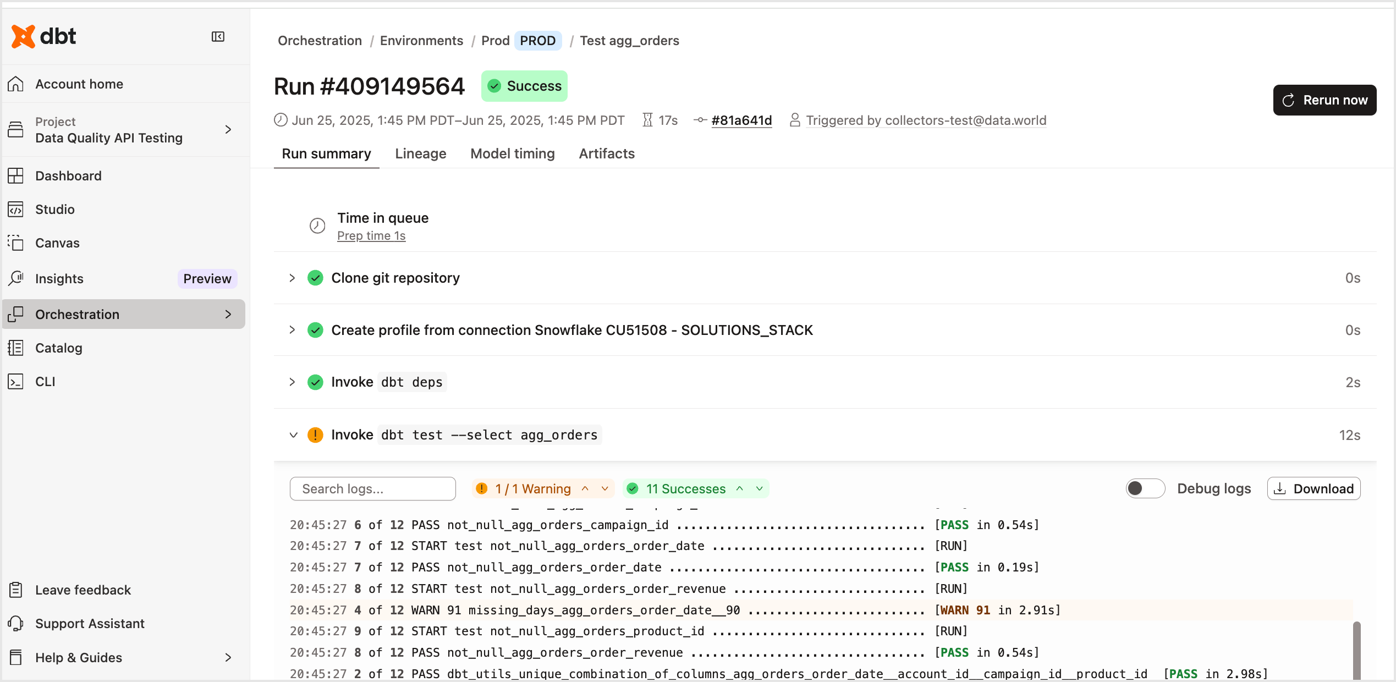This screenshot has height=682, width=1396.
Task: Click the Test agg_orders breadcrumb
Action: click(629, 41)
